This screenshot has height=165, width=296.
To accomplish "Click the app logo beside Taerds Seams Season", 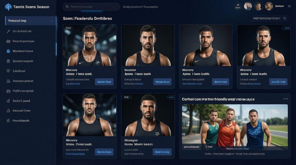I will tap(8, 7).
